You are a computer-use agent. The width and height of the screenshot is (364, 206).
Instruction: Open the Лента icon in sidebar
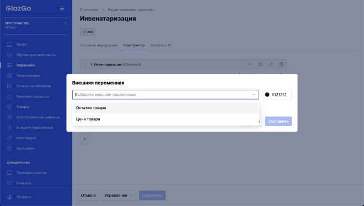9,44
